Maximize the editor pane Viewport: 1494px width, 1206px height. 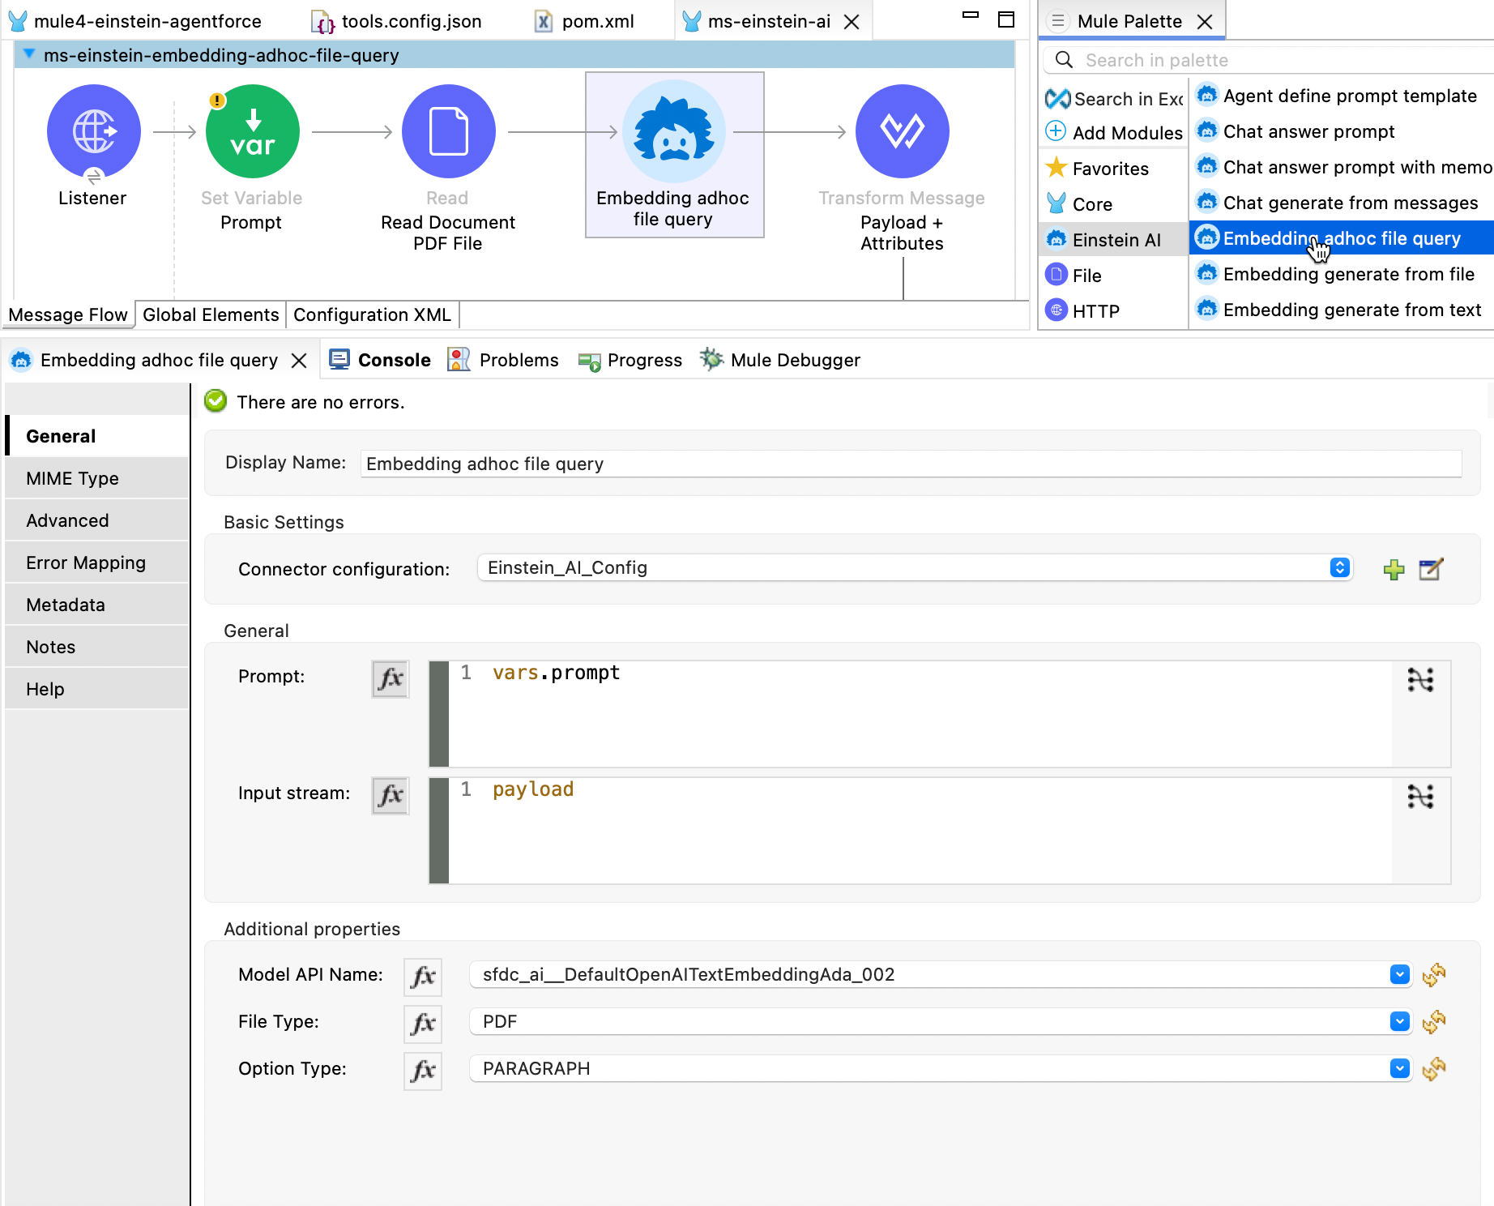tap(1006, 19)
